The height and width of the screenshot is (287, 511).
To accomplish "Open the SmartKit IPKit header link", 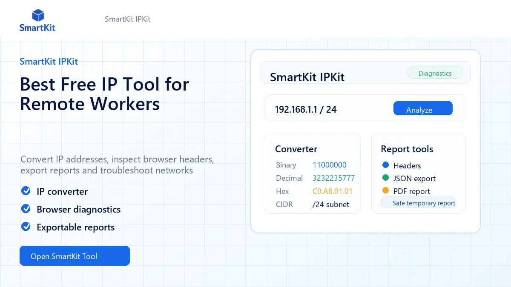I will tap(127, 19).
